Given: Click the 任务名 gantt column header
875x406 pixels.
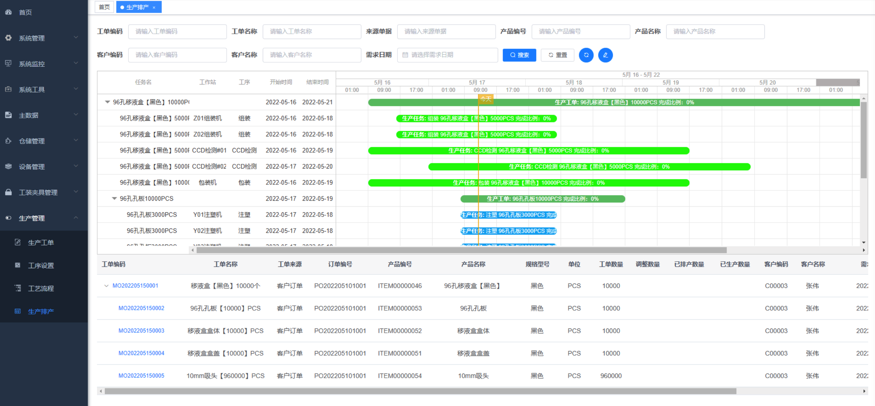Looking at the screenshot, I should tap(143, 82).
